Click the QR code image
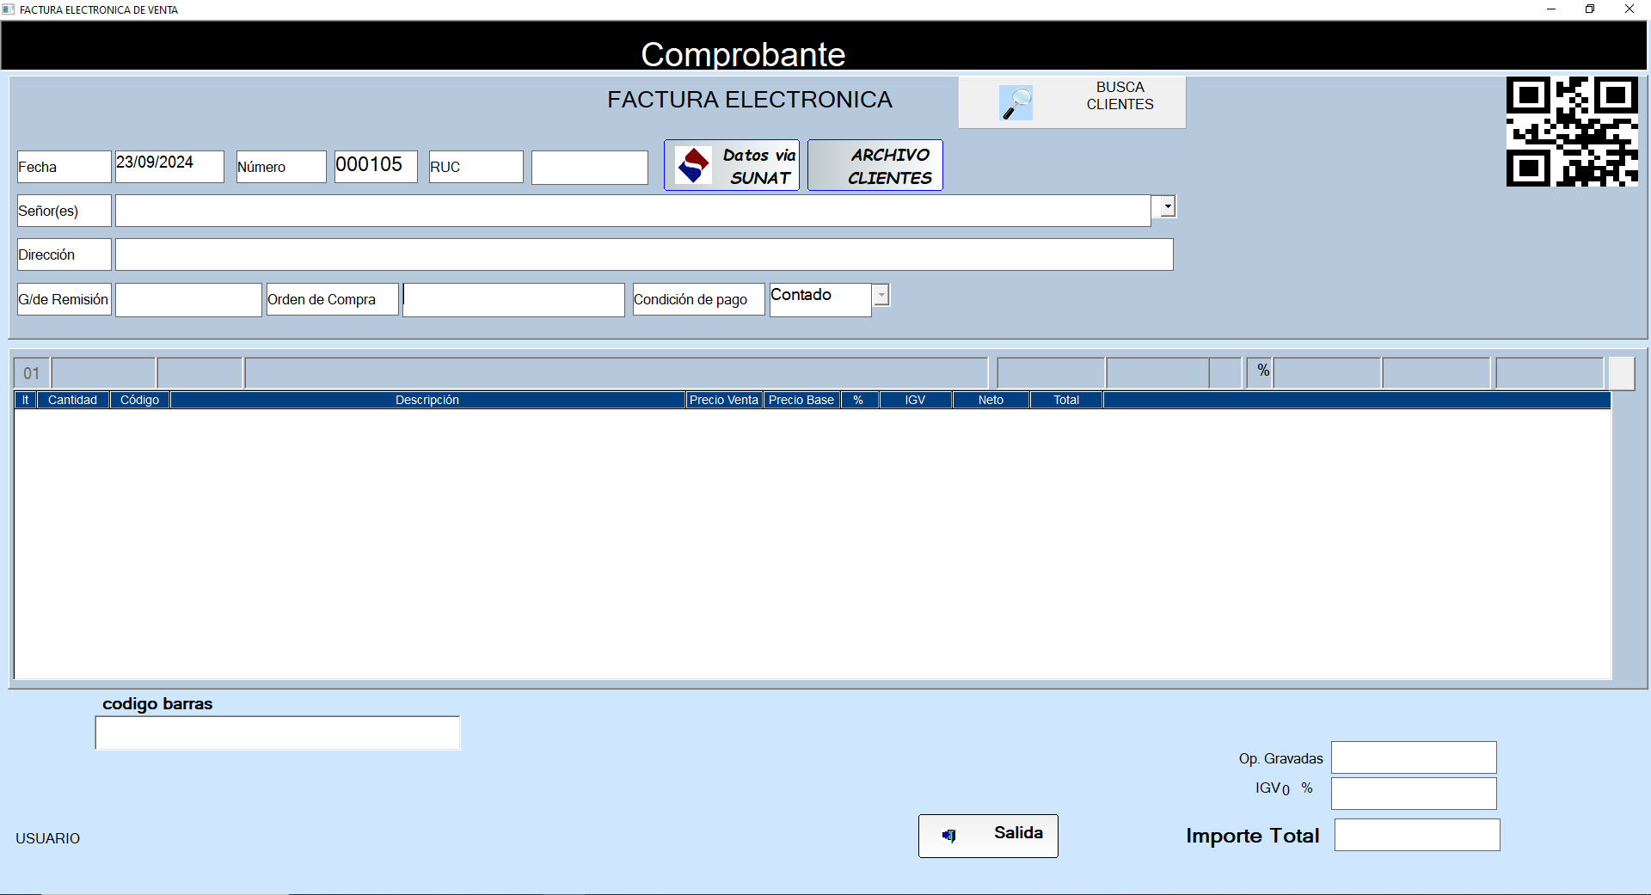 point(1571,132)
